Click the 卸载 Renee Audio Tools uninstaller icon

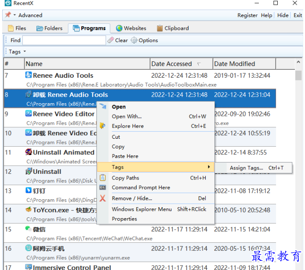click(29, 94)
